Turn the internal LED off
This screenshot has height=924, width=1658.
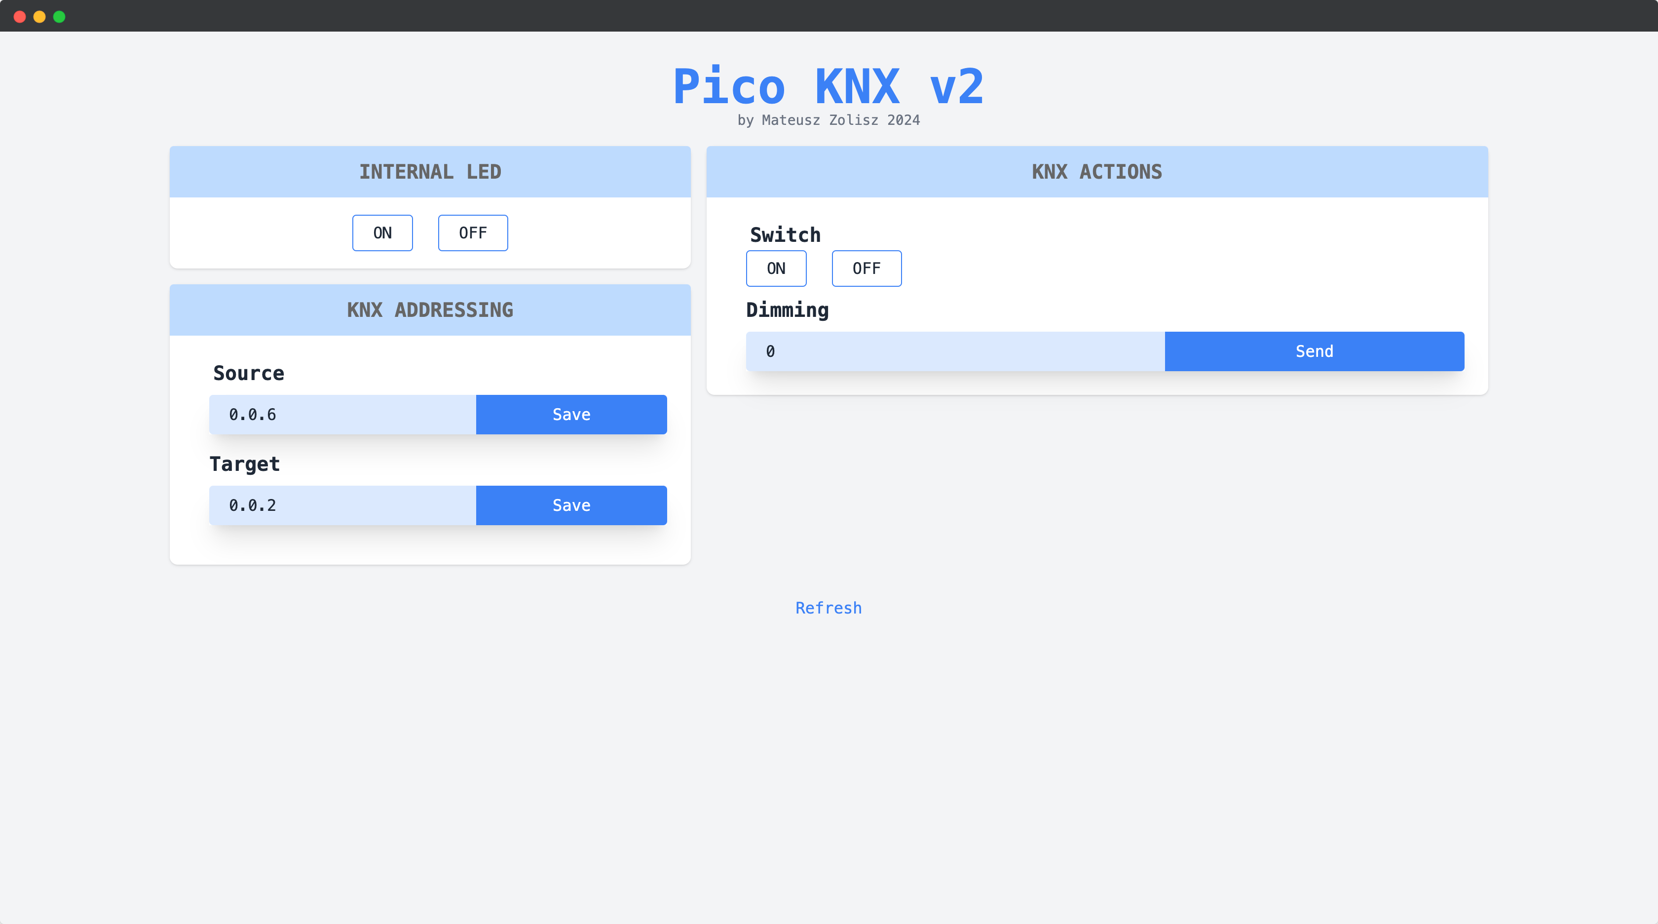pos(472,232)
